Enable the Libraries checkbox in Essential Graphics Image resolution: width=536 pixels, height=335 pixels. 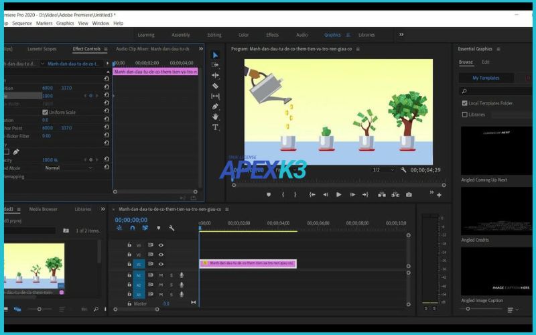click(x=464, y=115)
